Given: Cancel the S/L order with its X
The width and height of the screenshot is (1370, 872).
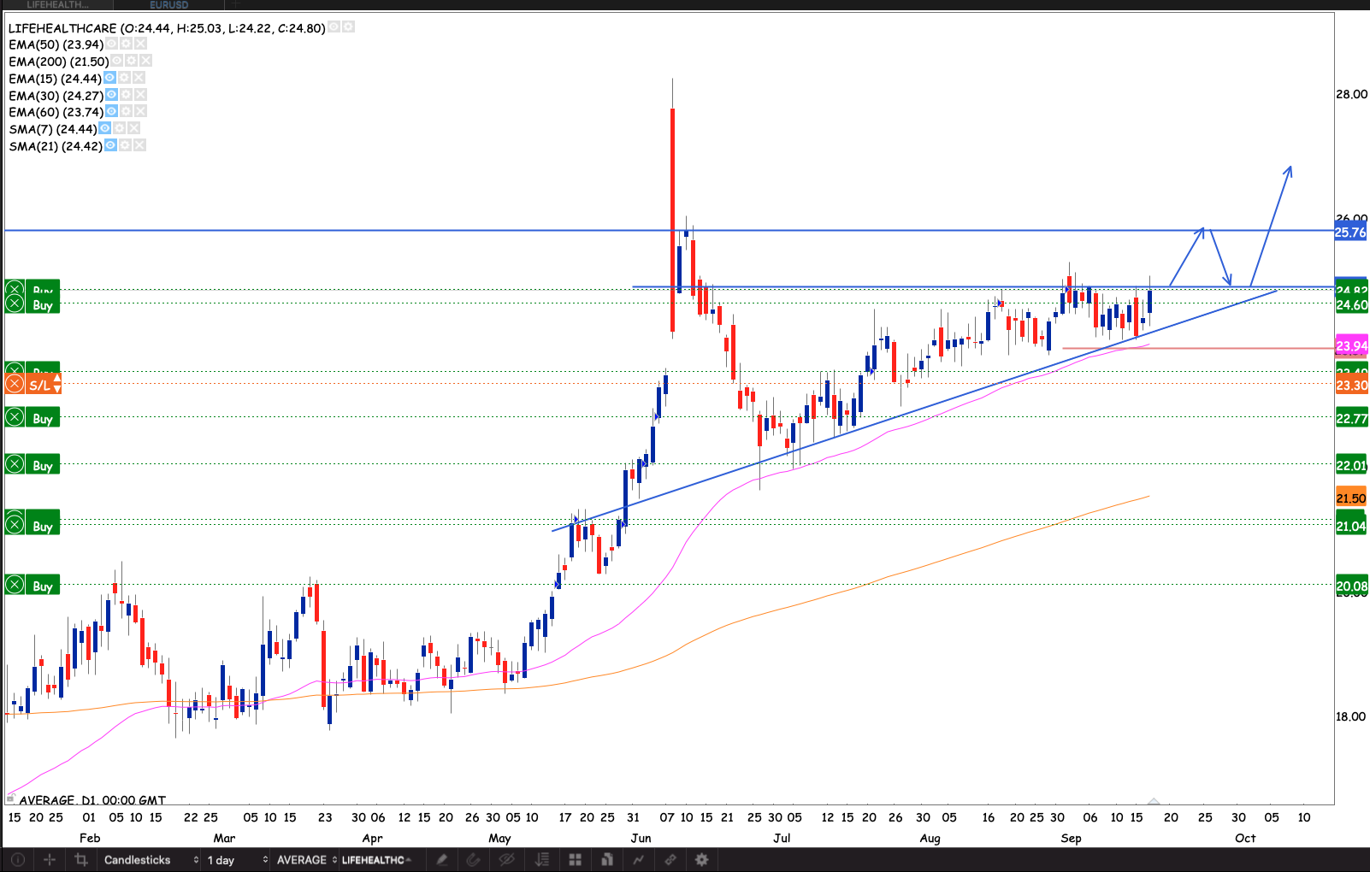Looking at the screenshot, I should [x=15, y=384].
